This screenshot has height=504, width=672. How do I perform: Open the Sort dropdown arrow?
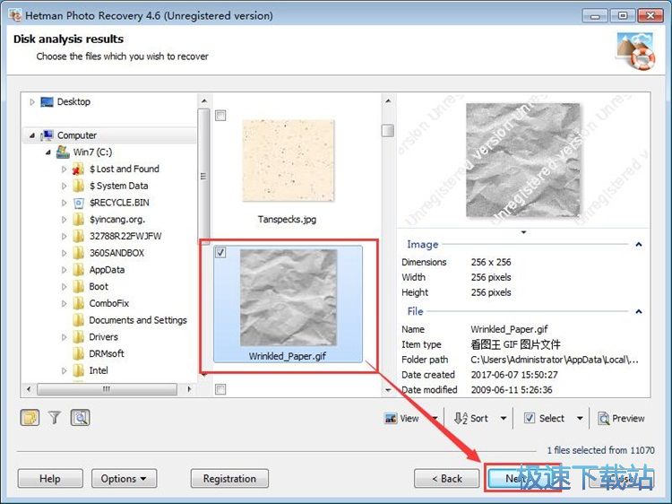504,418
